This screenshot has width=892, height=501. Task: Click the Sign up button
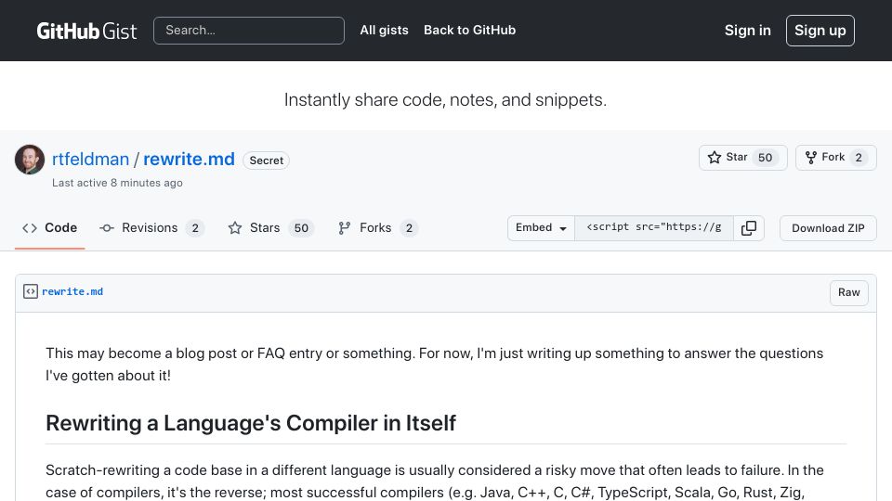tap(820, 31)
